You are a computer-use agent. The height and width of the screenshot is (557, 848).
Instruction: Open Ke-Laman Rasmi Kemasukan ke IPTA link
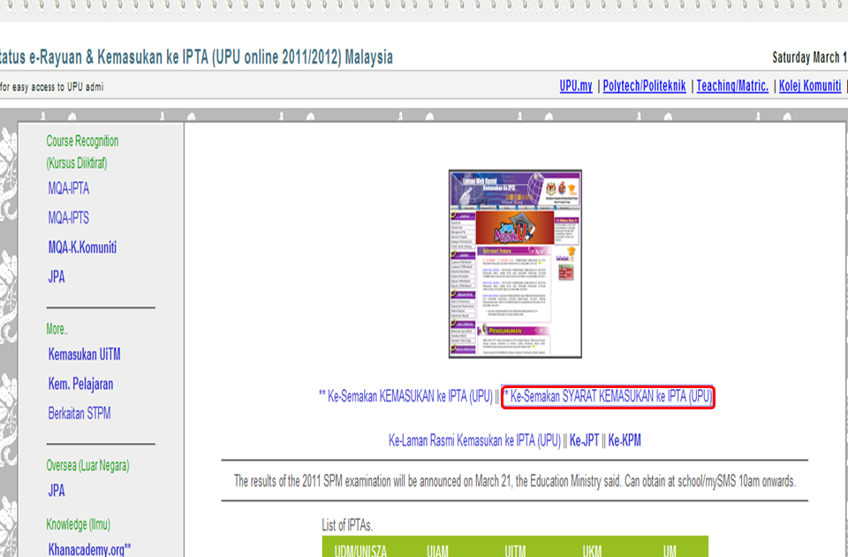pyautogui.click(x=474, y=440)
